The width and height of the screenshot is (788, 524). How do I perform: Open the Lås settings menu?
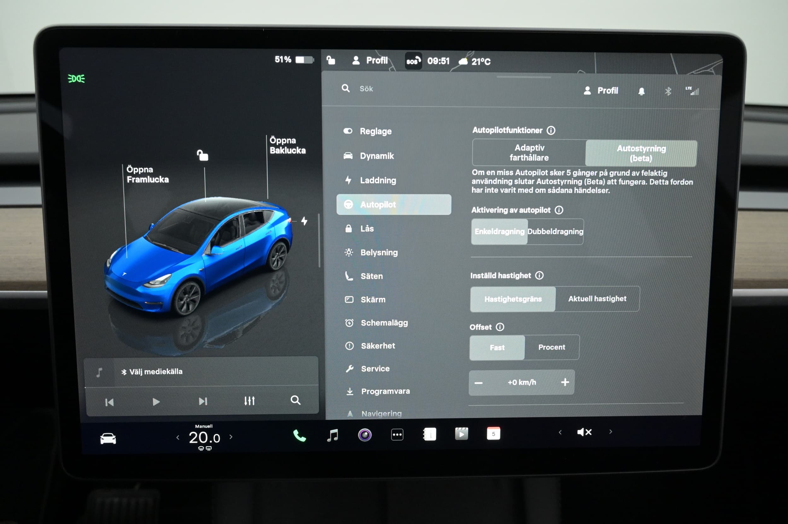pos(360,228)
